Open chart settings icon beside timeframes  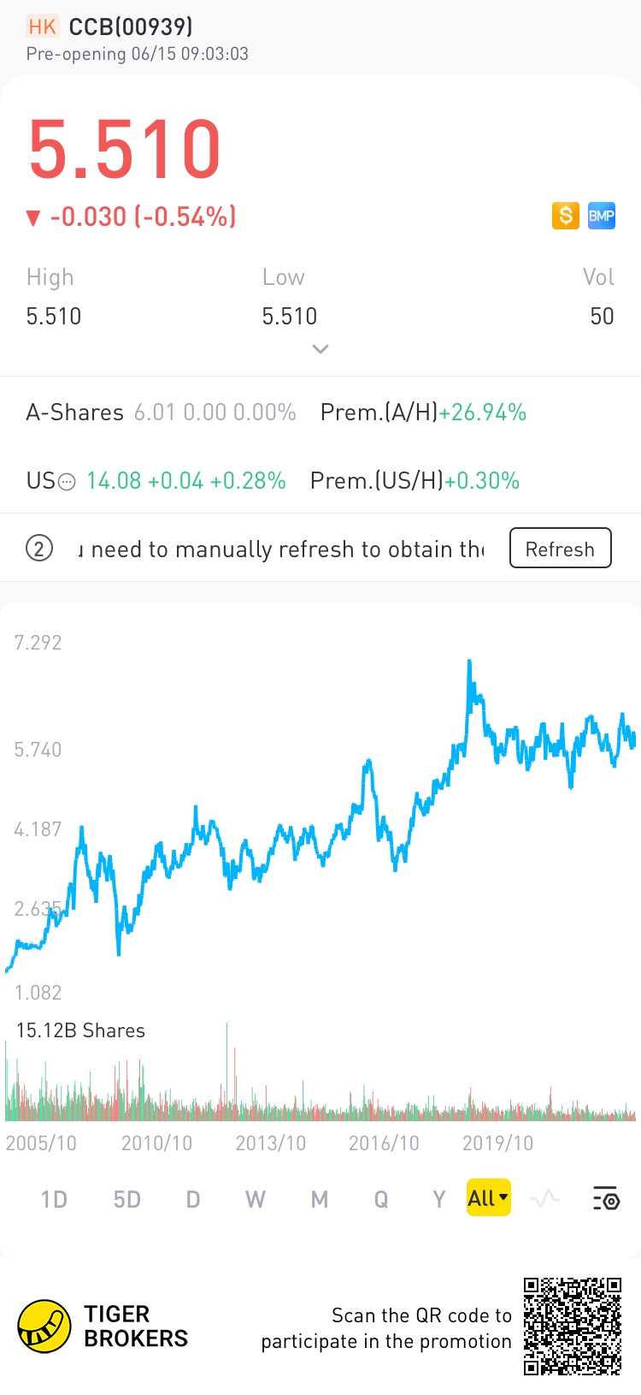point(606,1199)
